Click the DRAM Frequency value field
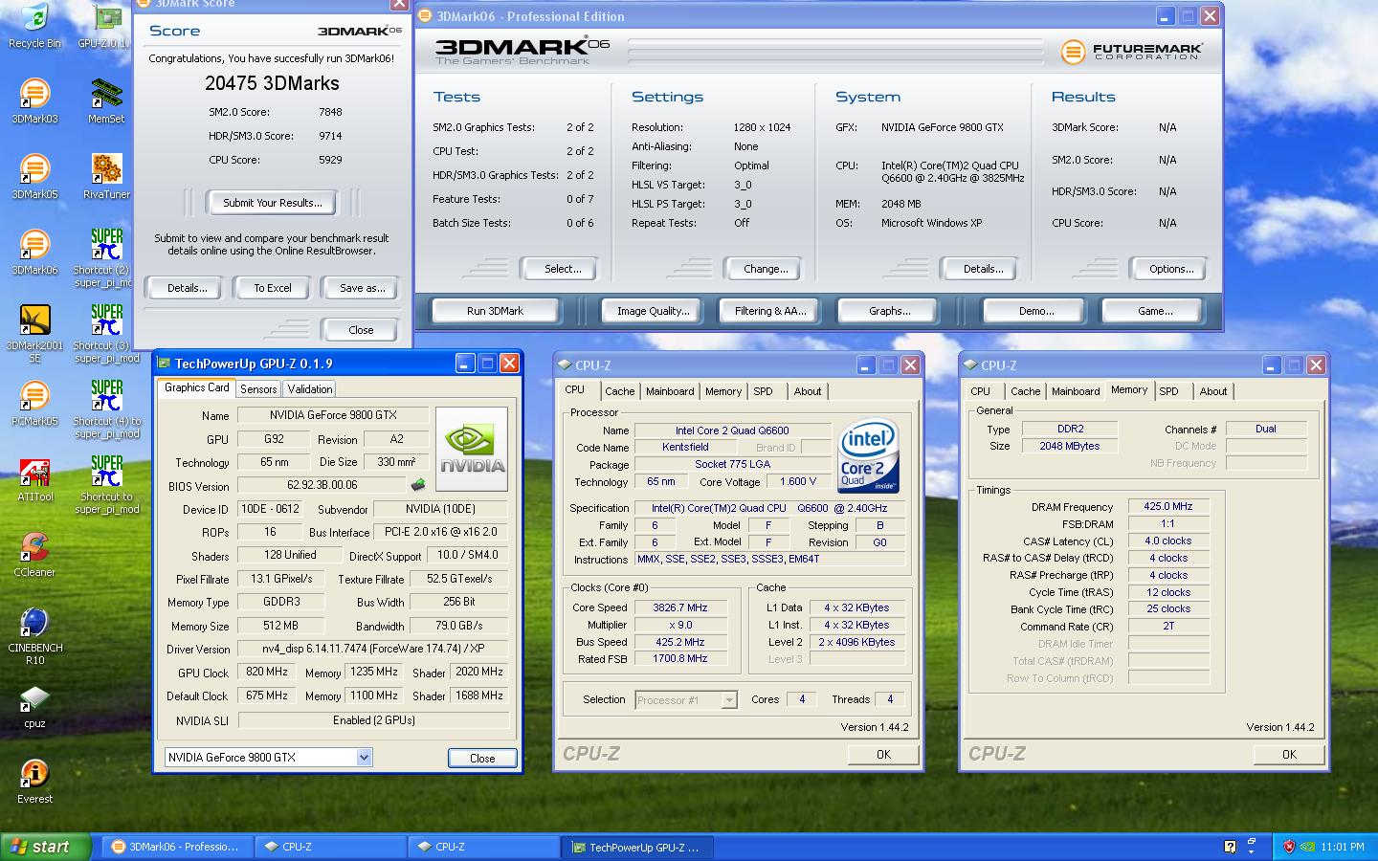The height and width of the screenshot is (861, 1378). click(1168, 507)
